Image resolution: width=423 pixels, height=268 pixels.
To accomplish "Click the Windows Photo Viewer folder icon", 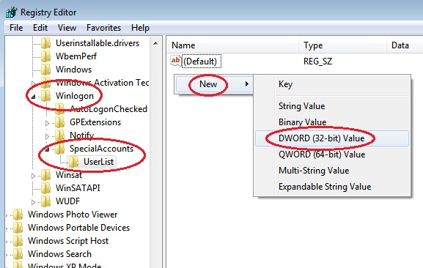I will (18, 215).
